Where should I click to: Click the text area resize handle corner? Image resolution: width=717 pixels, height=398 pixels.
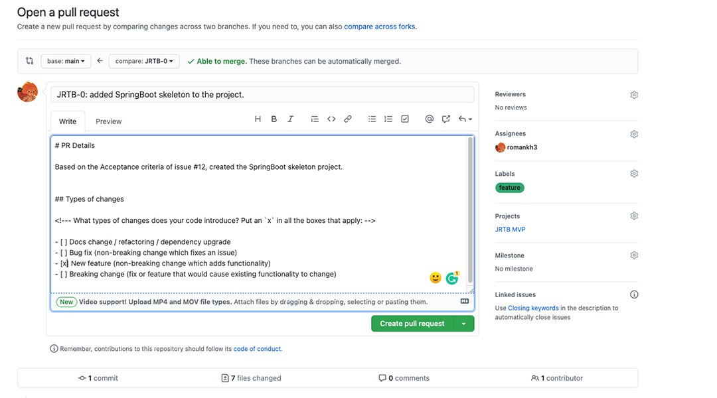pos(471,290)
